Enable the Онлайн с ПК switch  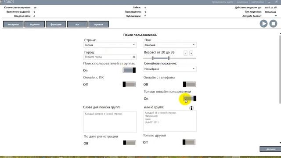pos(129,84)
